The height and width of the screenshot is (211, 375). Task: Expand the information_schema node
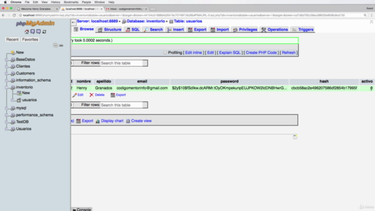(6, 80)
